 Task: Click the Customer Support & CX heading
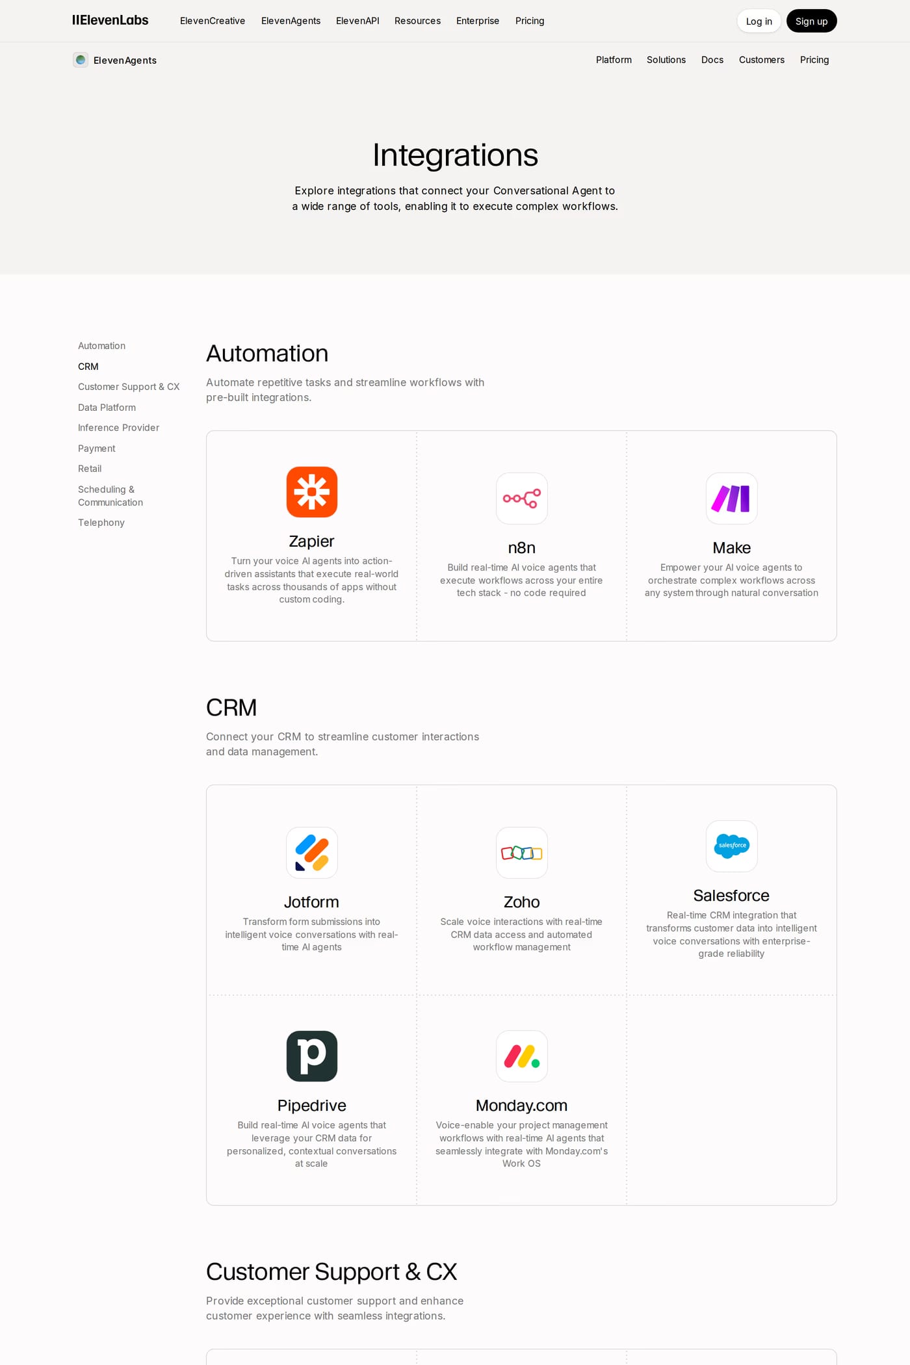click(x=331, y=1272)
